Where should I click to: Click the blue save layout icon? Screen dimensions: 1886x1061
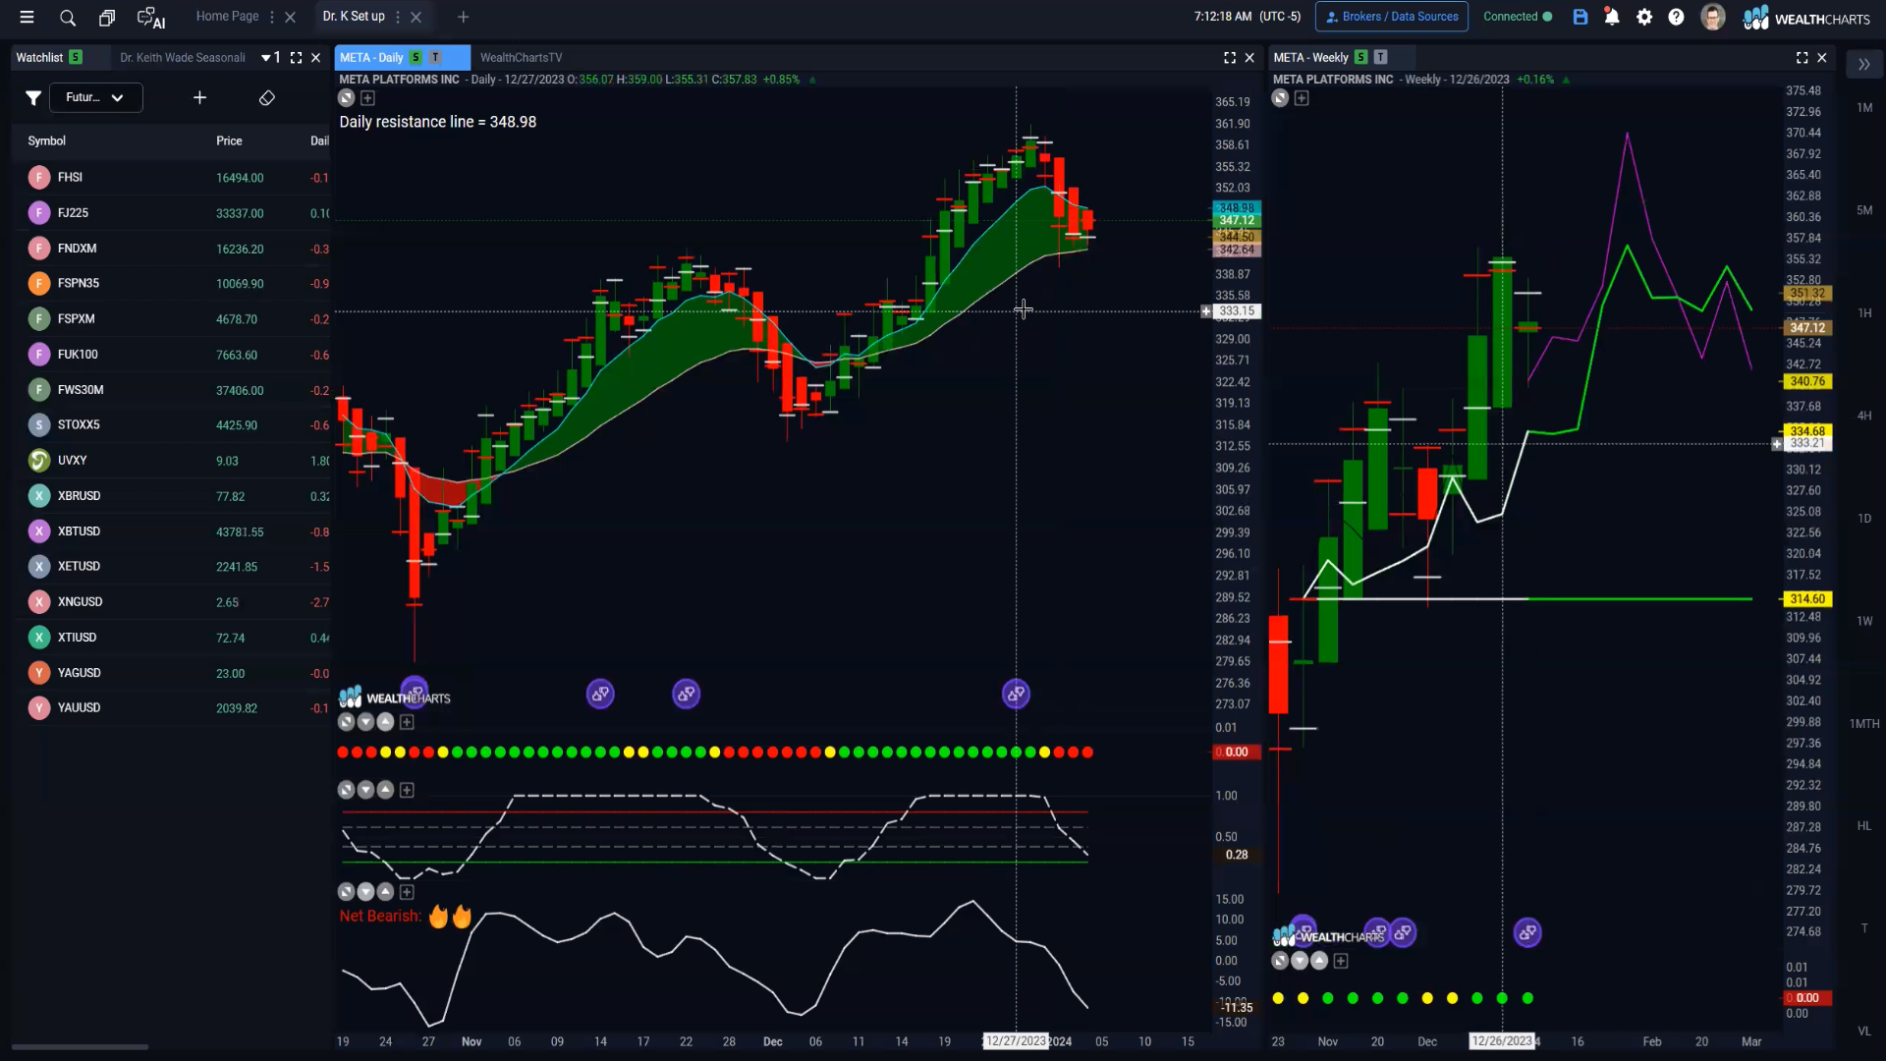click(x=1581, y=17)
